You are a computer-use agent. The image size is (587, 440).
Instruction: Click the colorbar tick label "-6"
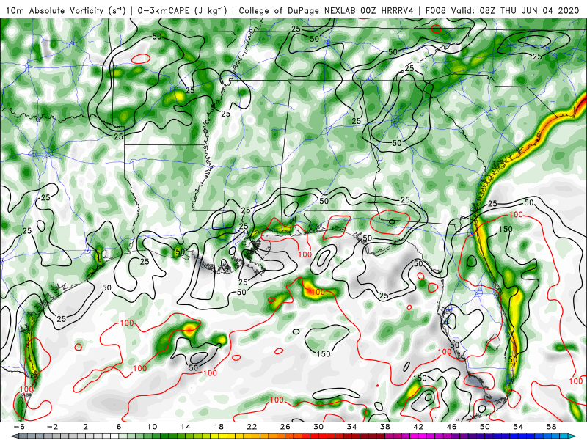coord(19,427)
